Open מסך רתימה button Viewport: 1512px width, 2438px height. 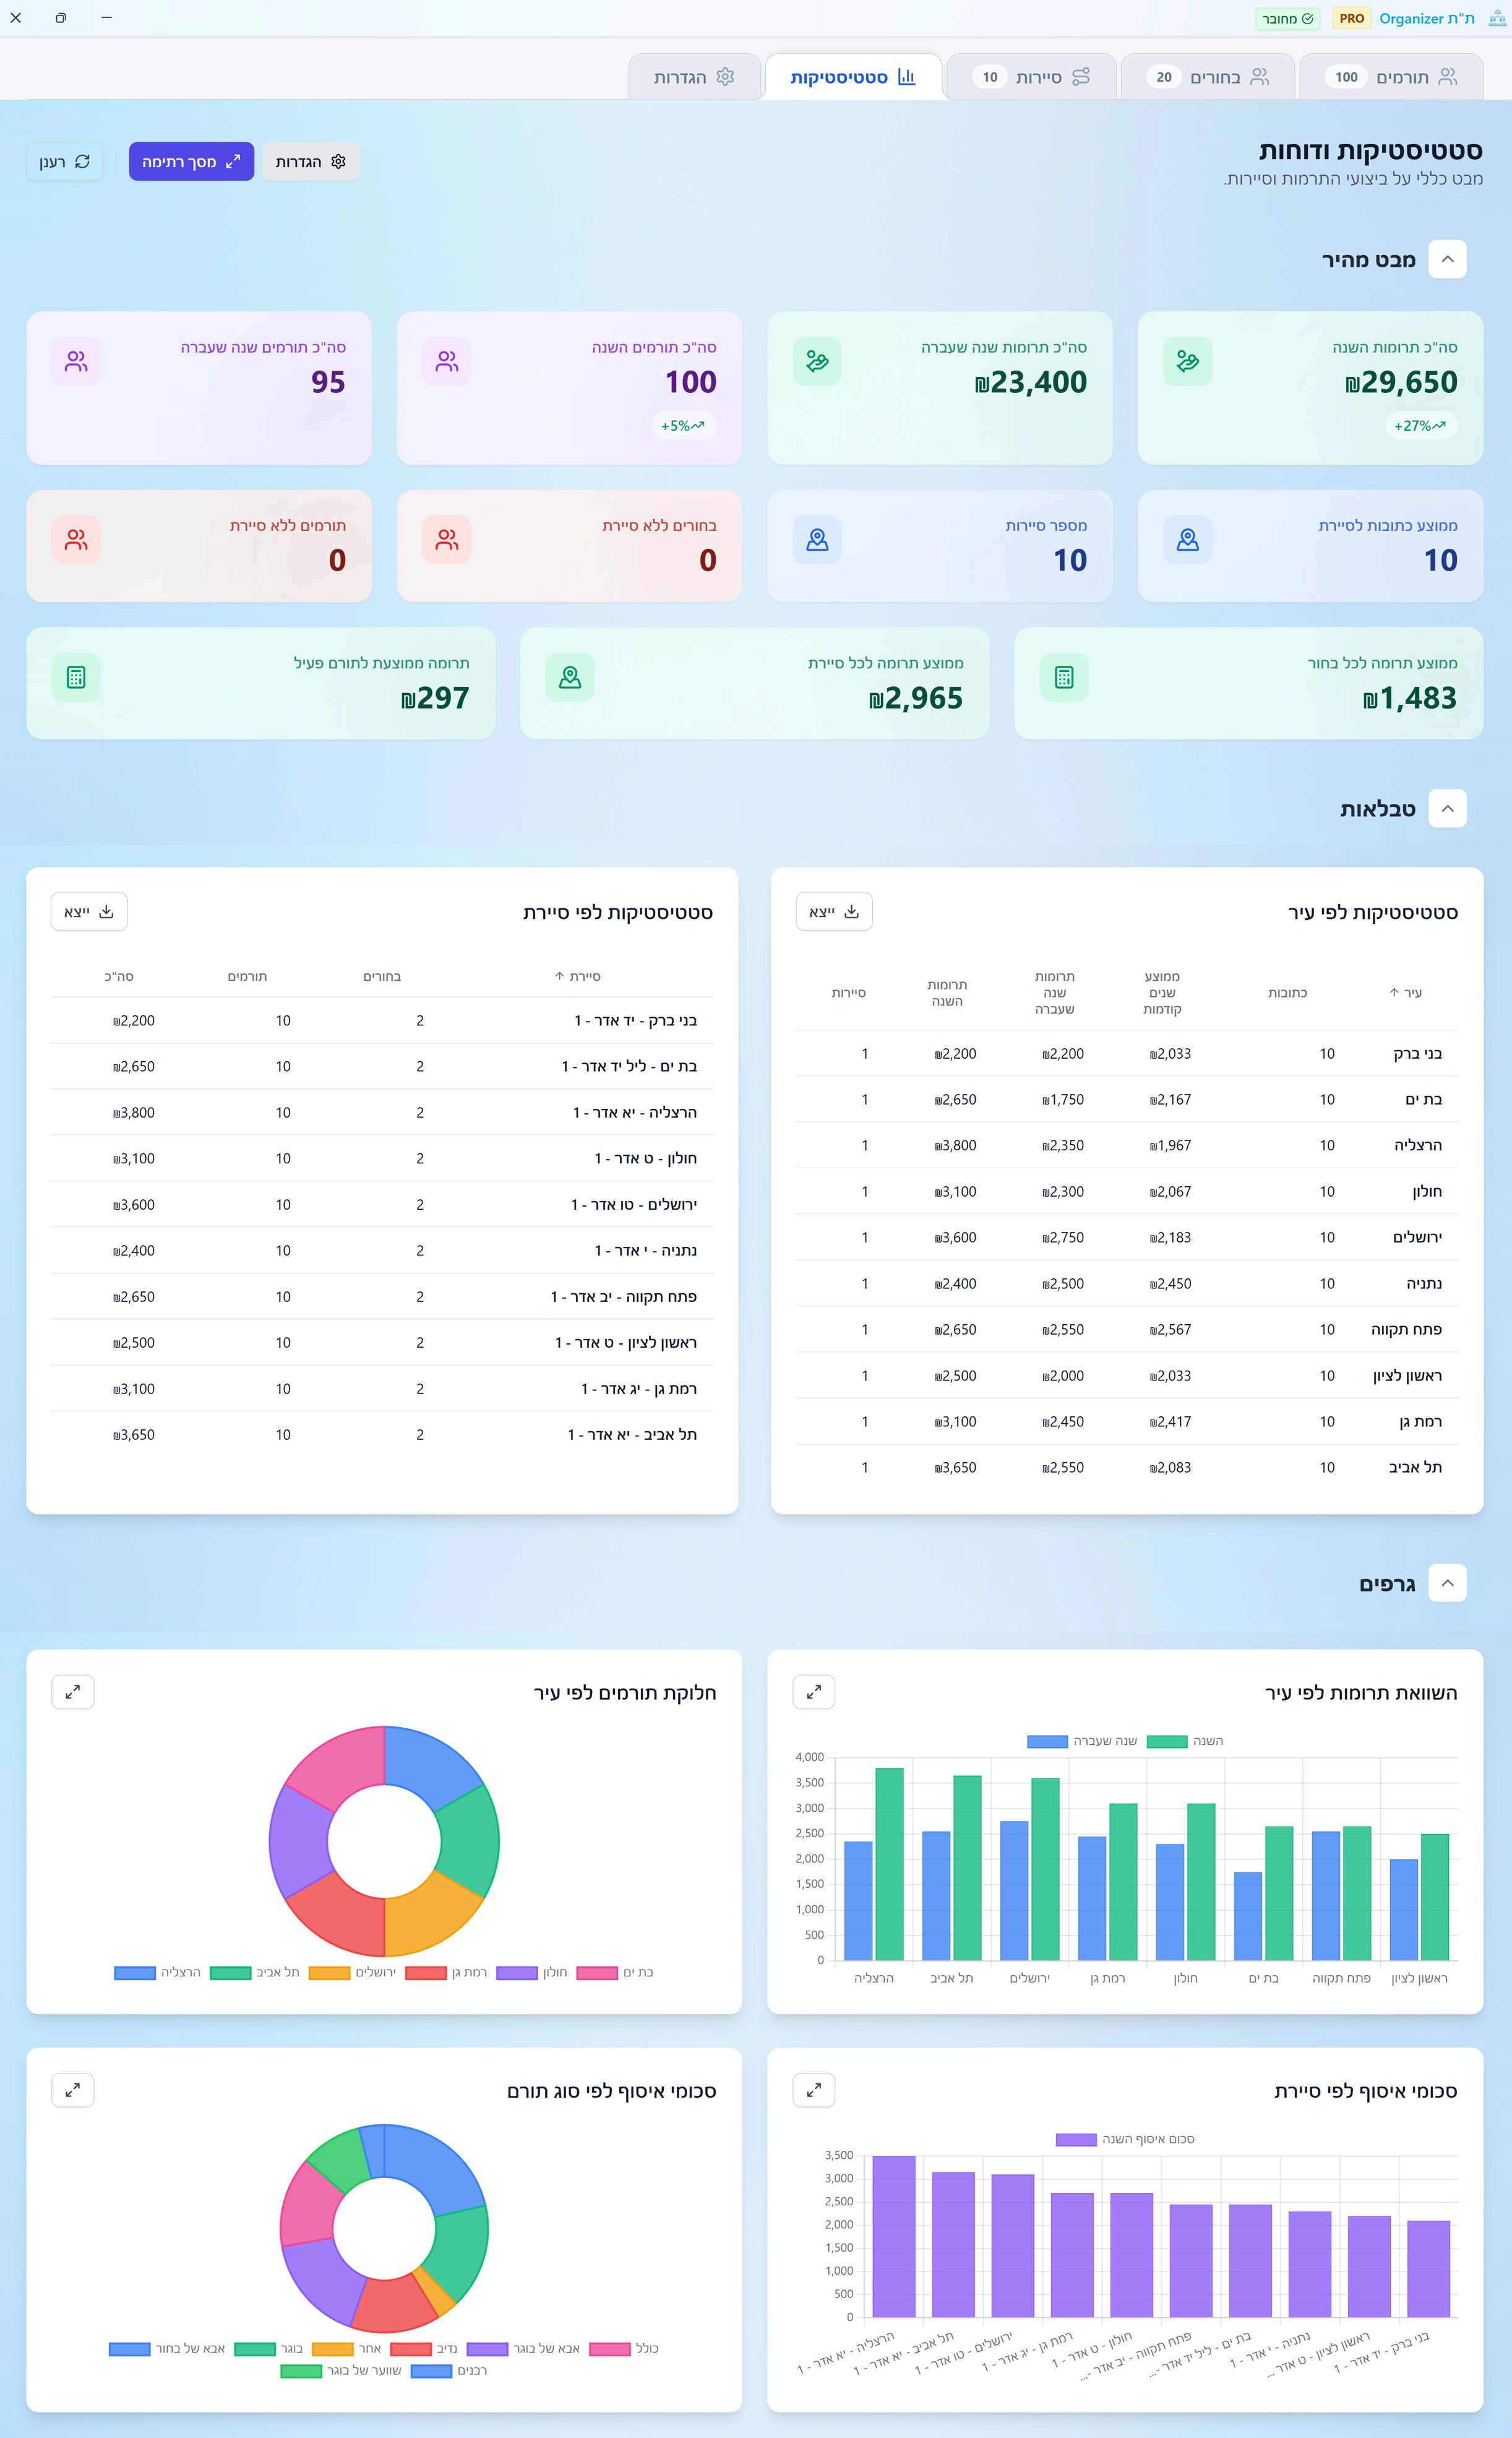click(191, 161)
